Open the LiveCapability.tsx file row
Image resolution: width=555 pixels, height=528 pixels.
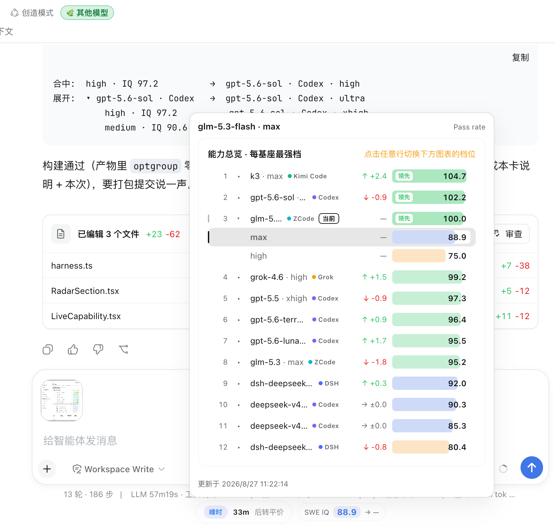[x=116, y=316]
